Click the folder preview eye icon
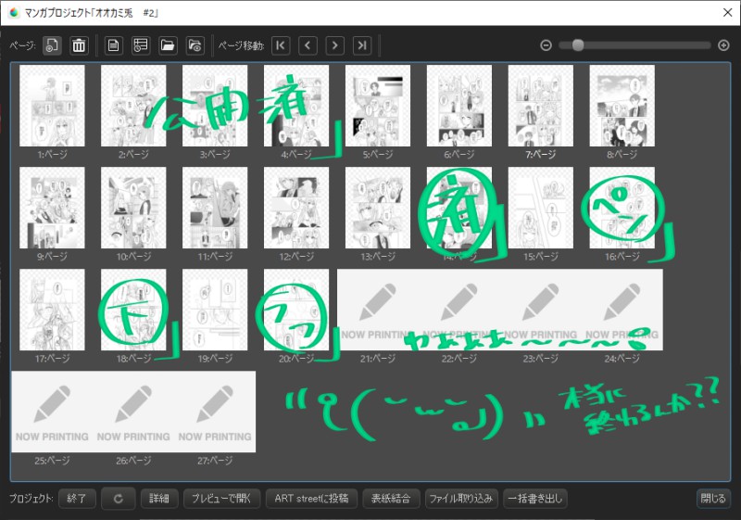741x520 pixels. click(x=195, y=45)
